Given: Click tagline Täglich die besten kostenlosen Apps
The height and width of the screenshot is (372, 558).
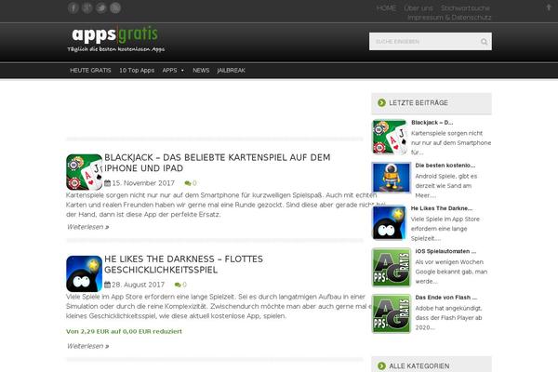Looking at the screenshot, I should 116,49.
